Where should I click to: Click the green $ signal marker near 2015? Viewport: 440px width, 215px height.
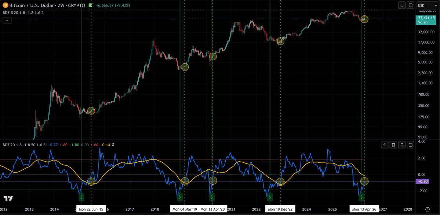click(x=81, y=197)
